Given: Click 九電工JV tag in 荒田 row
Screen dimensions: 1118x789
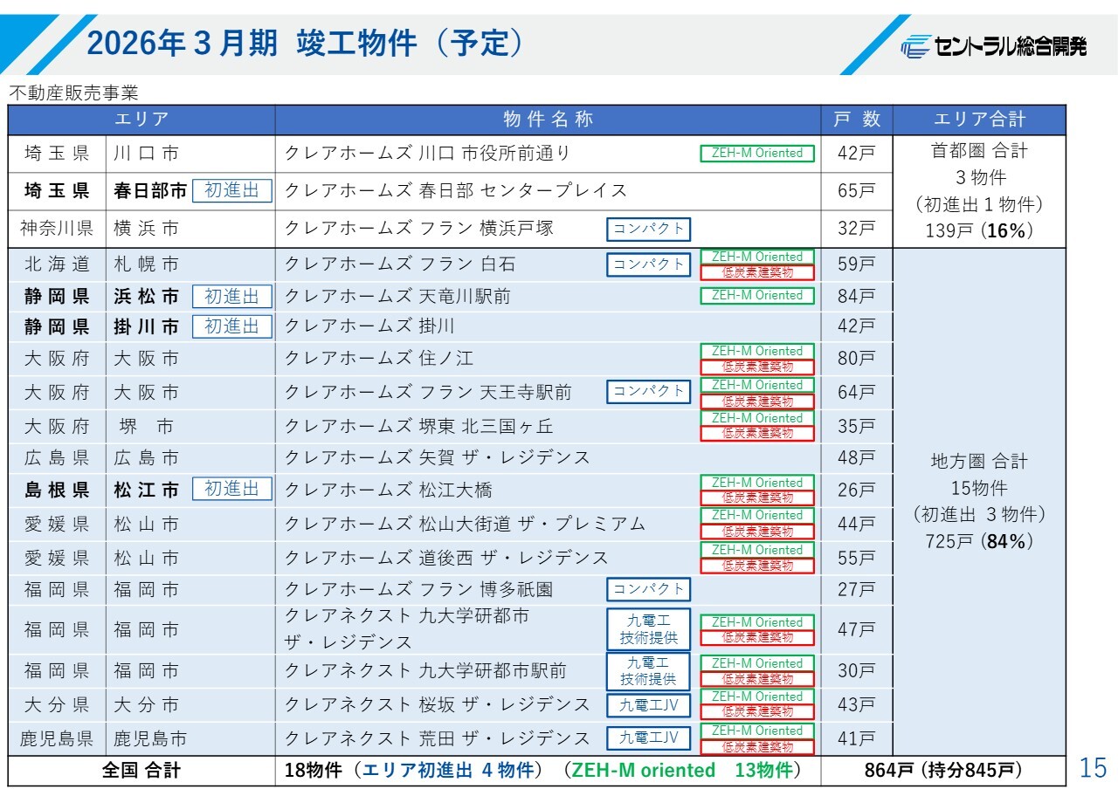Looking at the screenshot, I should (x=648, y=738).
